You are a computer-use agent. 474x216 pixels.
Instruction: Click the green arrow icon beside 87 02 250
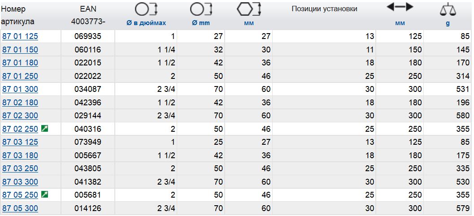tap(45, 129)
